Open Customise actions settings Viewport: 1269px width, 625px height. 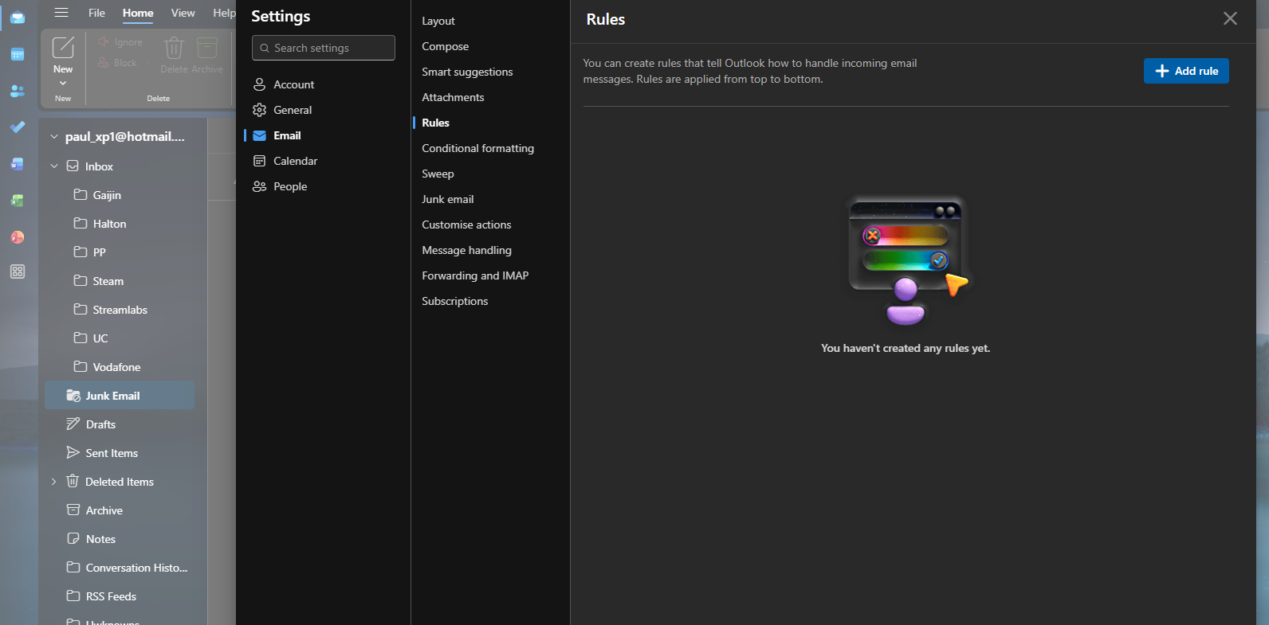(466, 225)
